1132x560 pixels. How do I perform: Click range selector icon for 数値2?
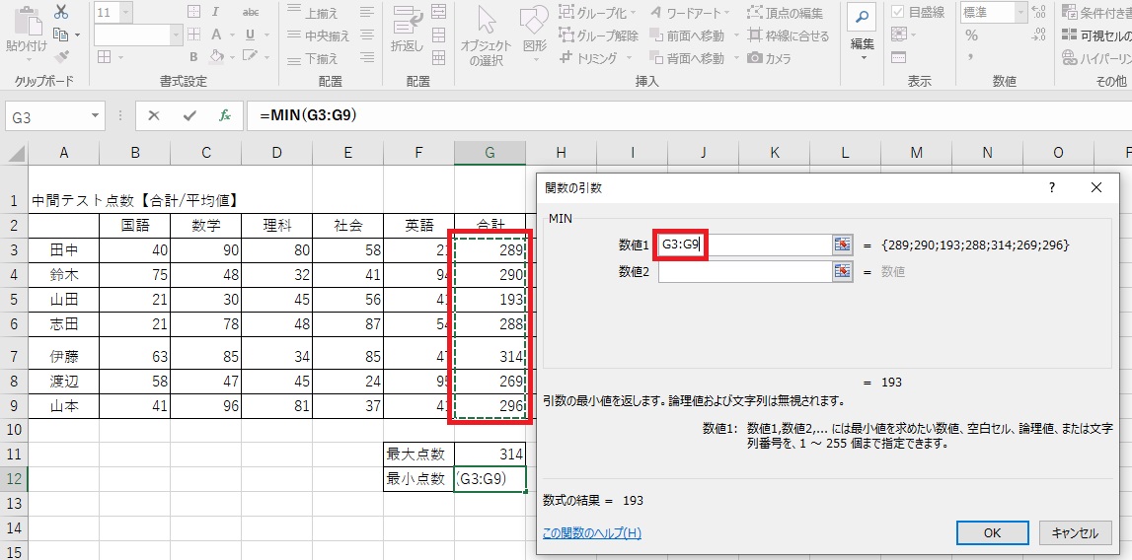pyautogui.click(x=842, y=271)
